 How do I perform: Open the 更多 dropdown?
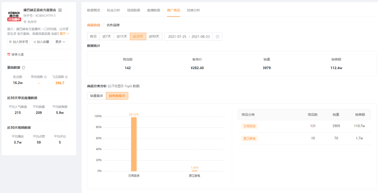60,42
